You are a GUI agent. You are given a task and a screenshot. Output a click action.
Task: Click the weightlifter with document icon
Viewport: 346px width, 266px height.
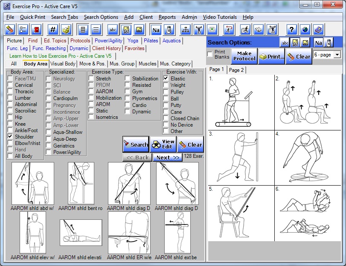[x=272, y=30]
